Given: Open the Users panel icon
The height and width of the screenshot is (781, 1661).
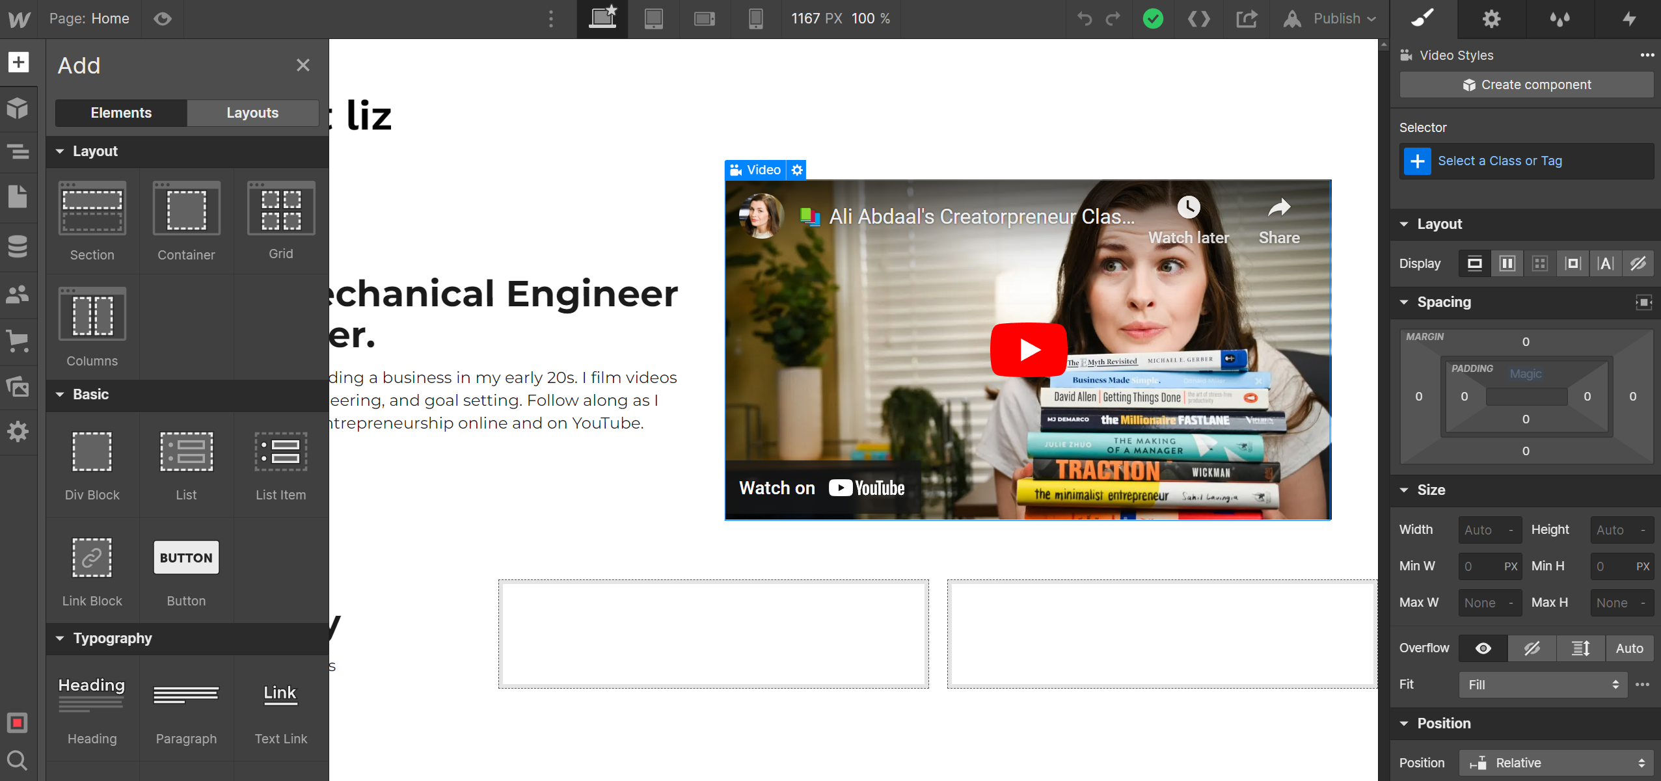Looking at the screenshot, I should 18,295.
